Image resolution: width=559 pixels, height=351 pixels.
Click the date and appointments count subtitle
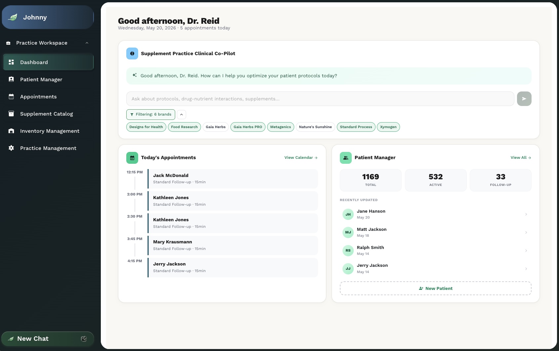click(174, 28)
